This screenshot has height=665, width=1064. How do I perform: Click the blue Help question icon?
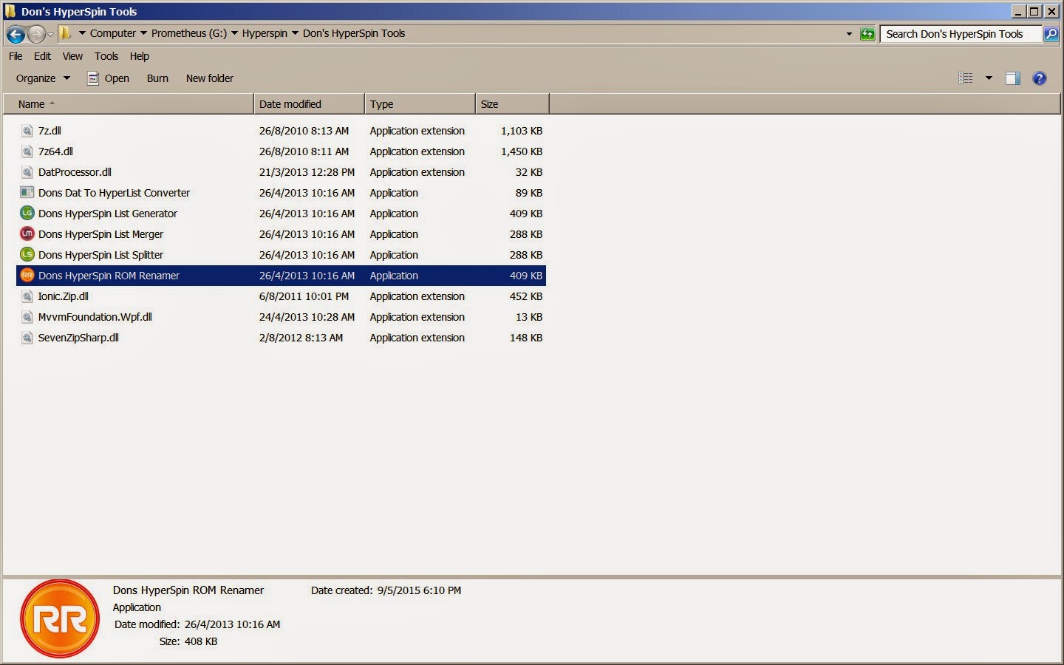point(1040,78)
